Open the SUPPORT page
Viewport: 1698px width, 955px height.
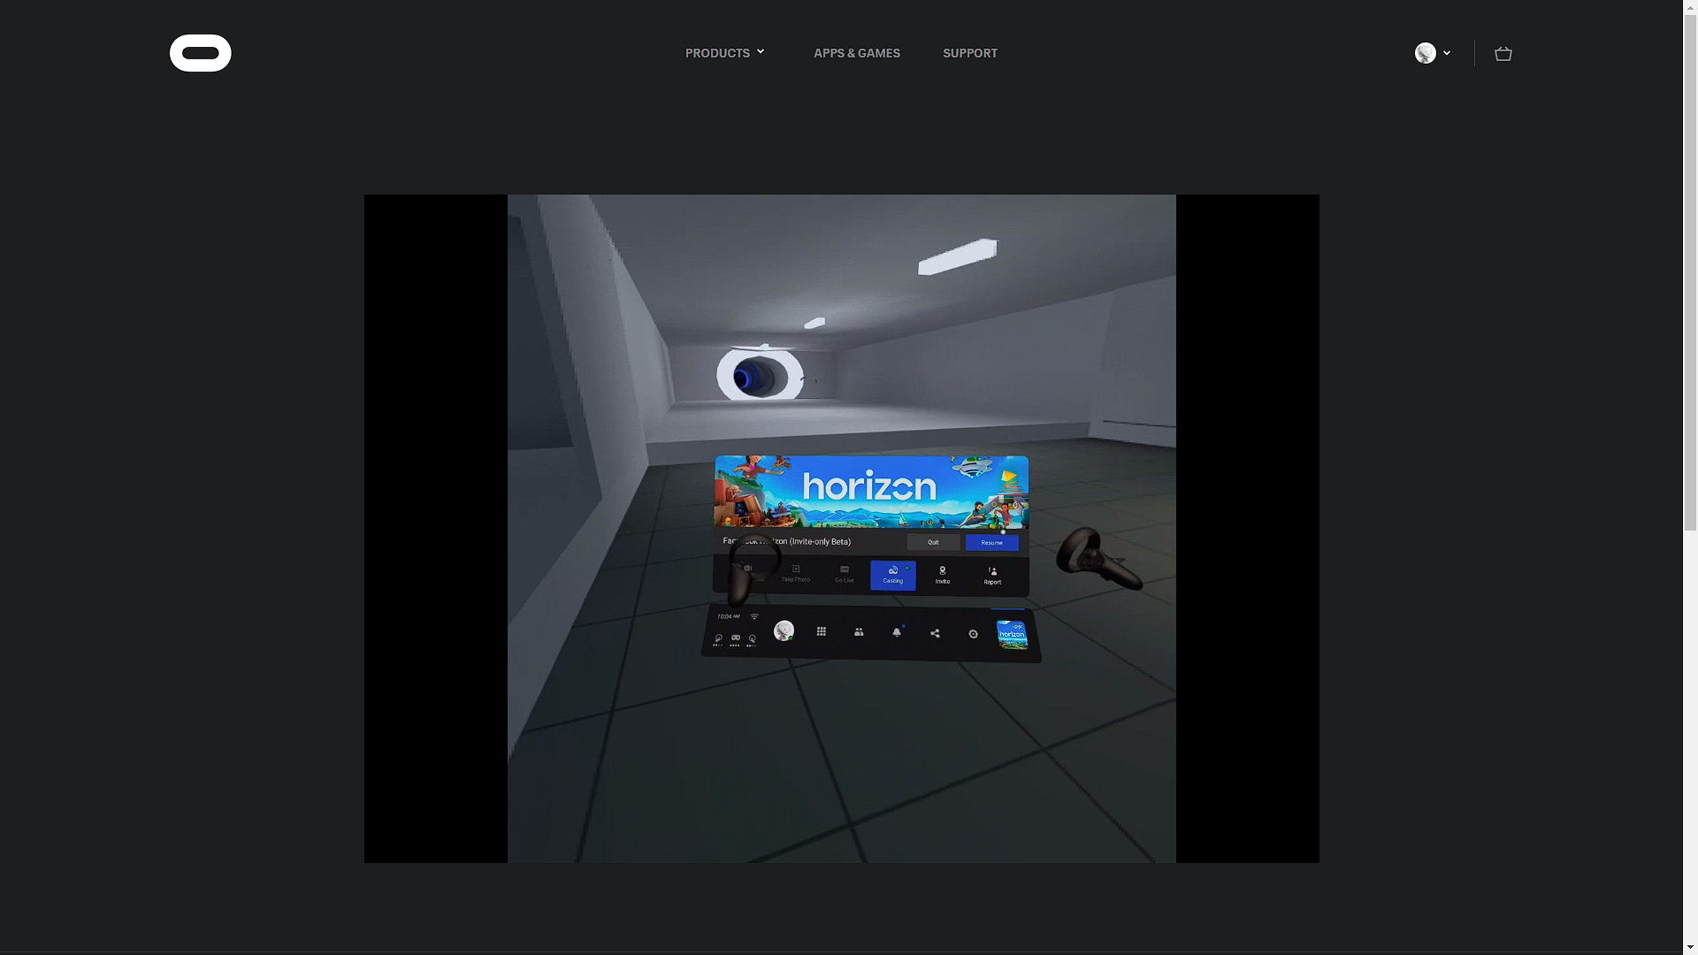[970, 53]
